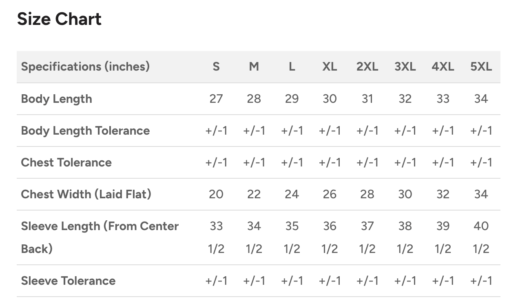This screenshot has width=509, height=306.
Task: Select the XL size column header
Action: click(330, 67)
